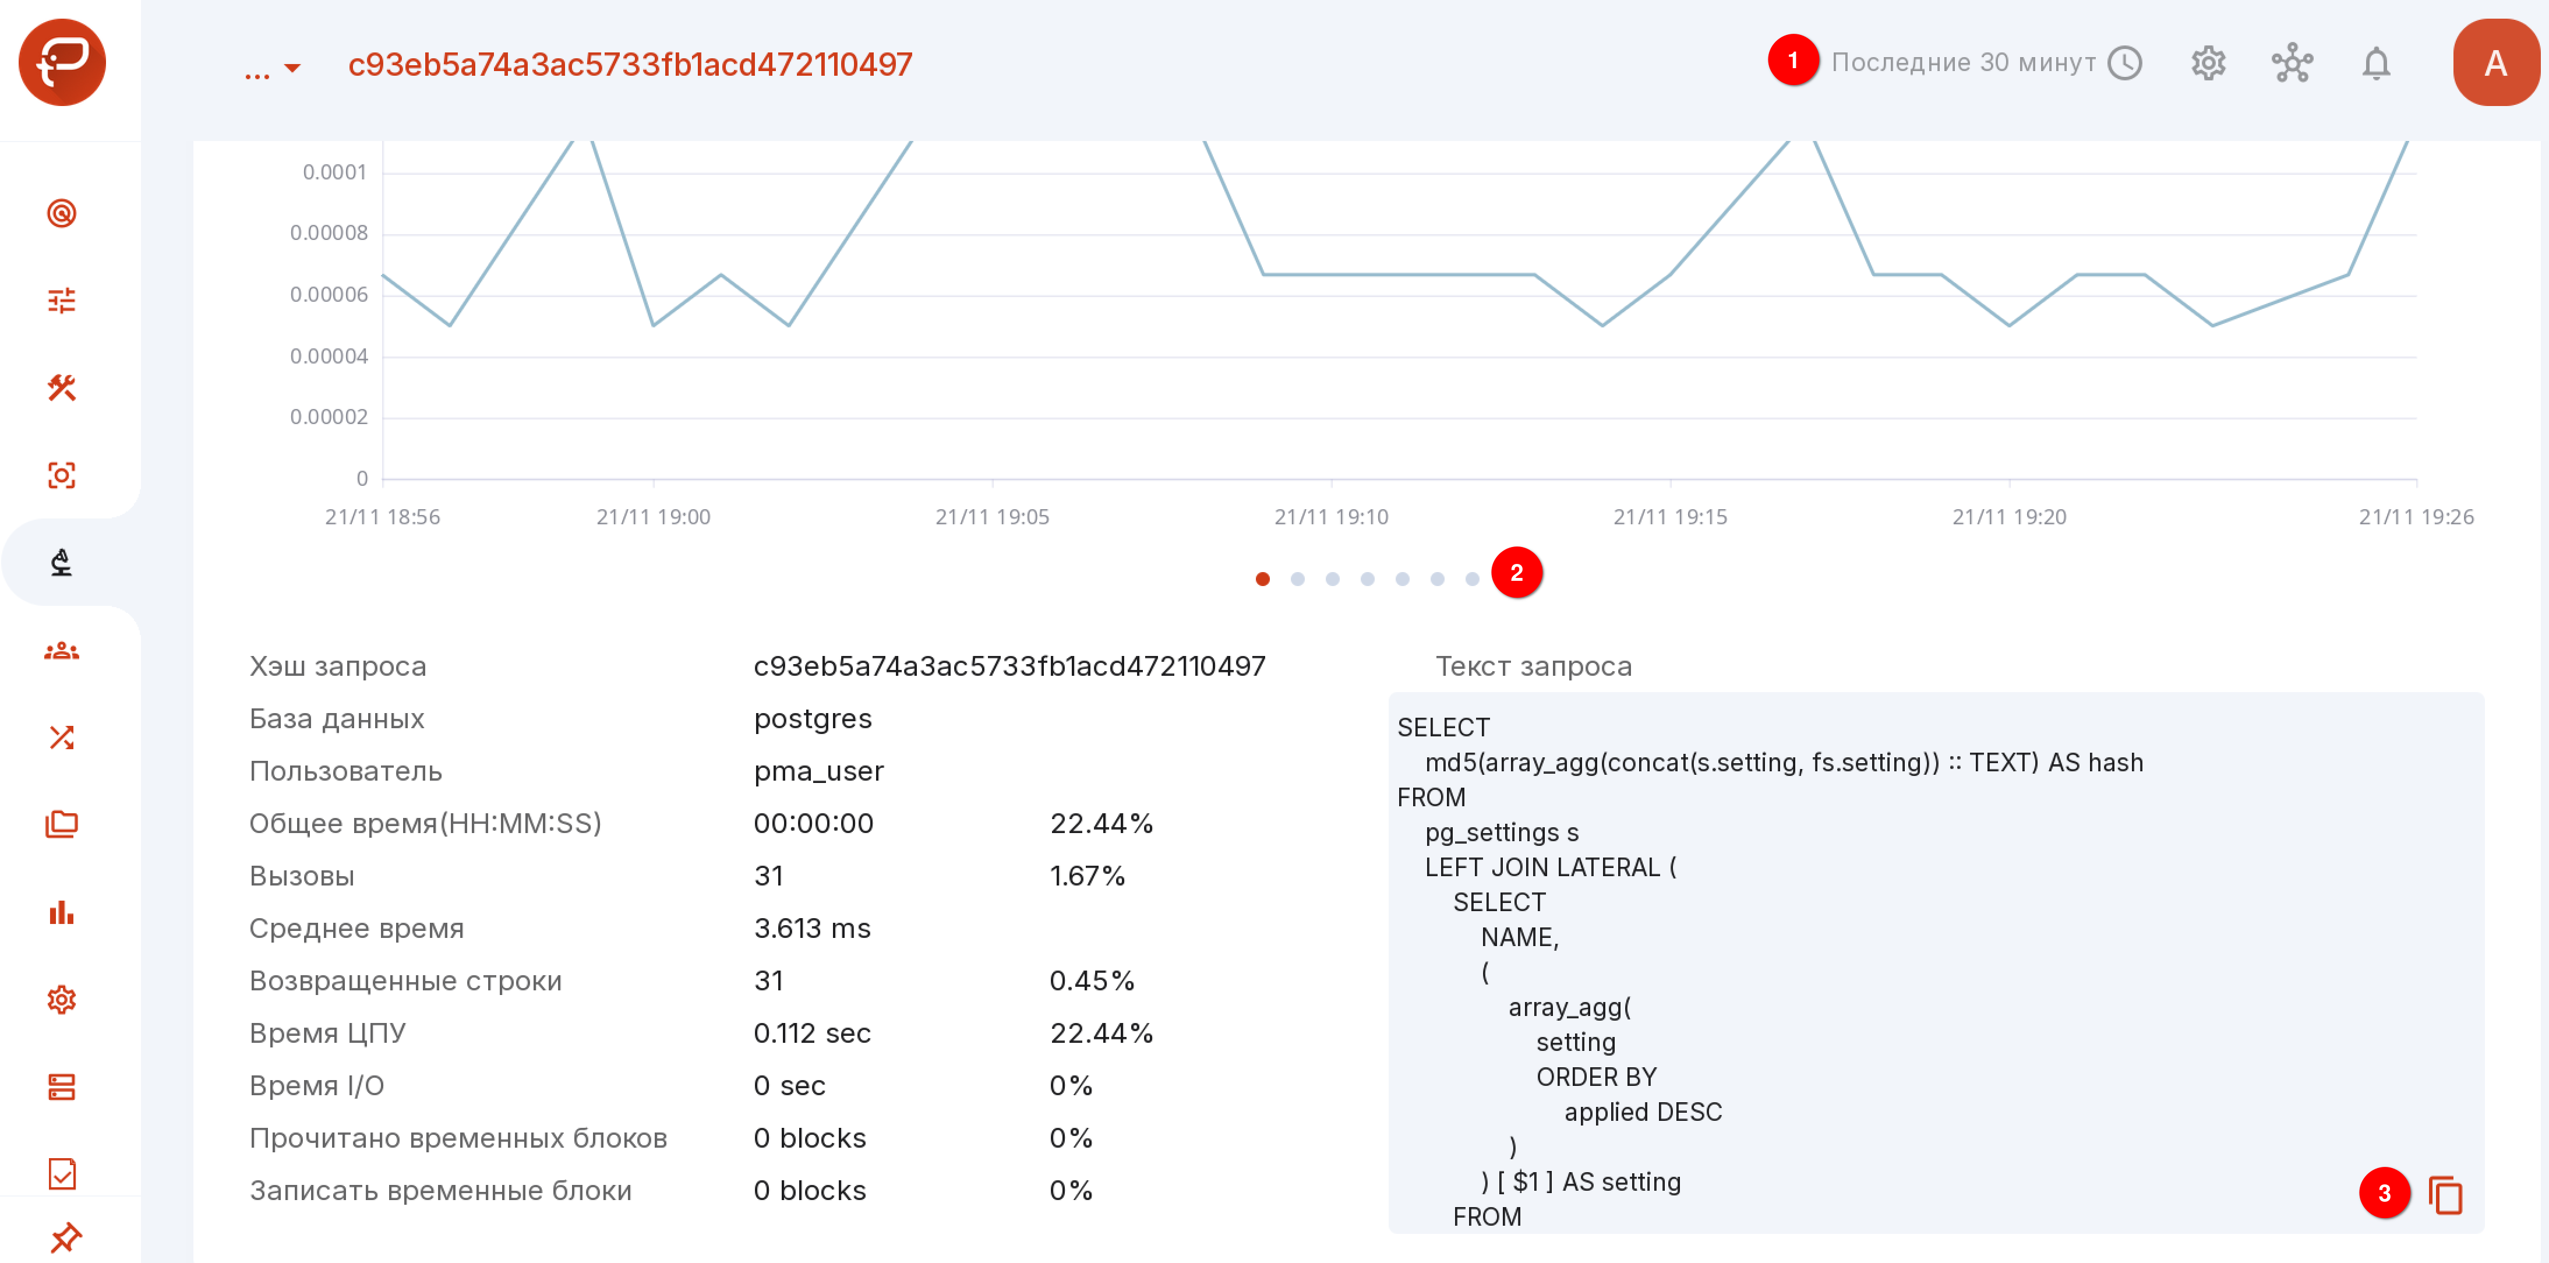
Task: Copy the query text with copy icon
Action: [2445, 1195]
